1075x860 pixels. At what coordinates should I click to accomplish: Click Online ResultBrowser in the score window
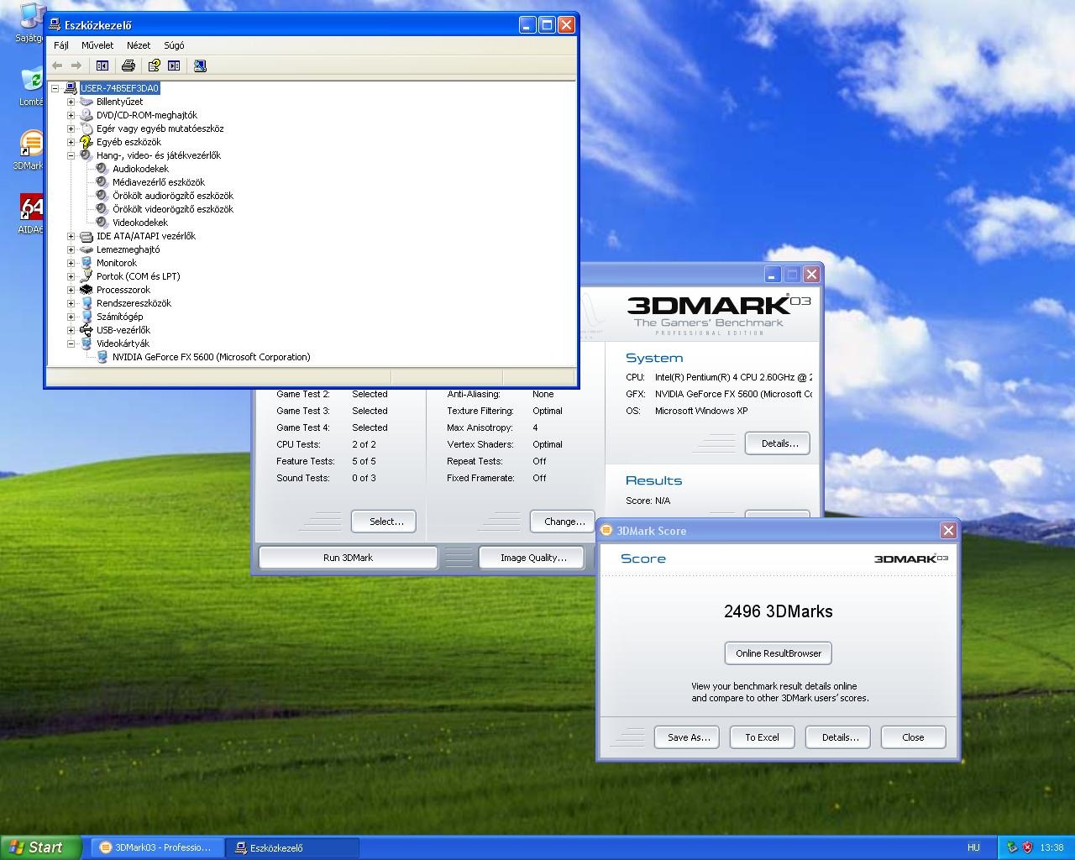click(779, 653)
